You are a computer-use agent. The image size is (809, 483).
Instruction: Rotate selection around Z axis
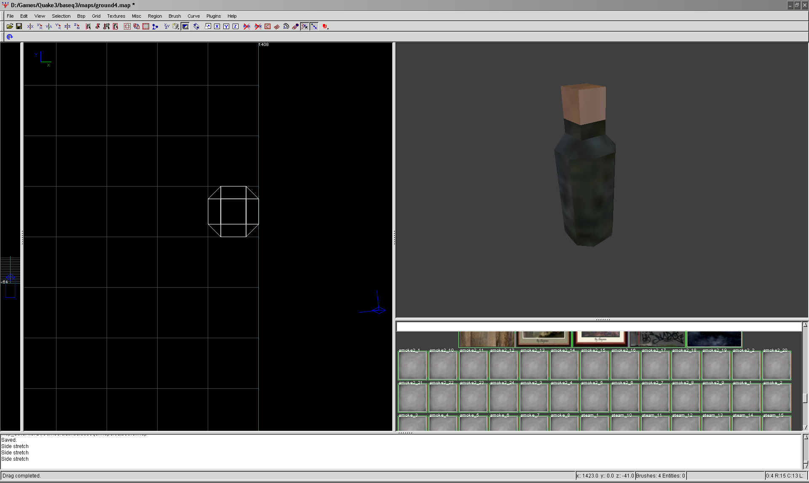click(77, 26)
